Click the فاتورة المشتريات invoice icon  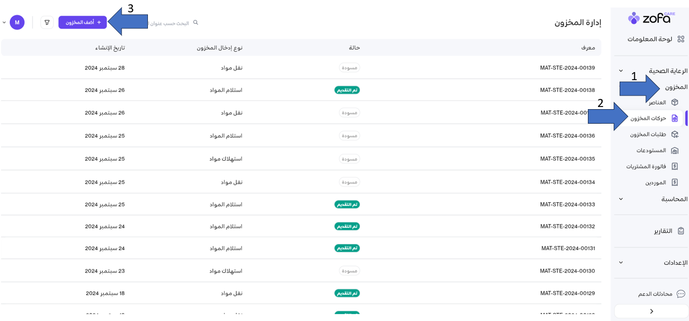(674, 167)
